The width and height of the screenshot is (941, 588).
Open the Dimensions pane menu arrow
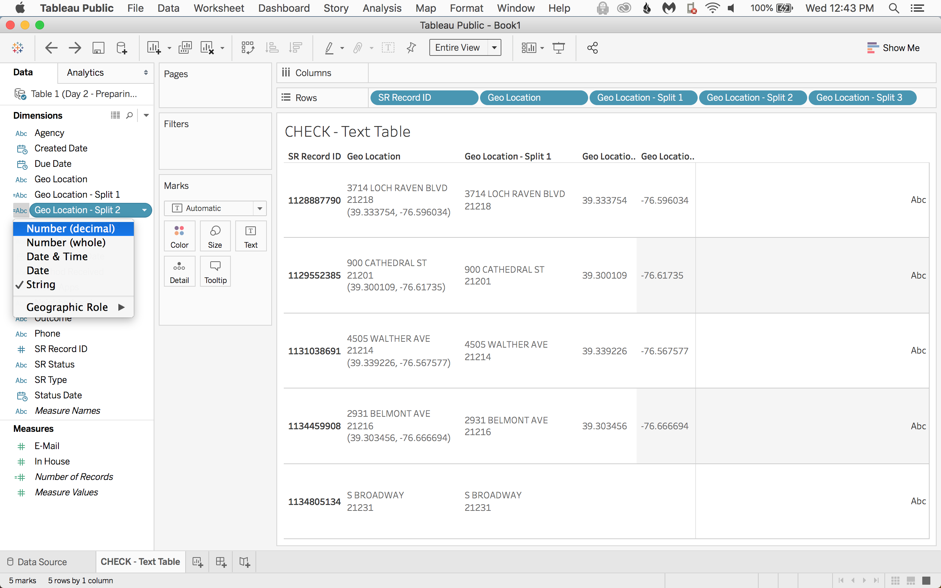(146, 115)
